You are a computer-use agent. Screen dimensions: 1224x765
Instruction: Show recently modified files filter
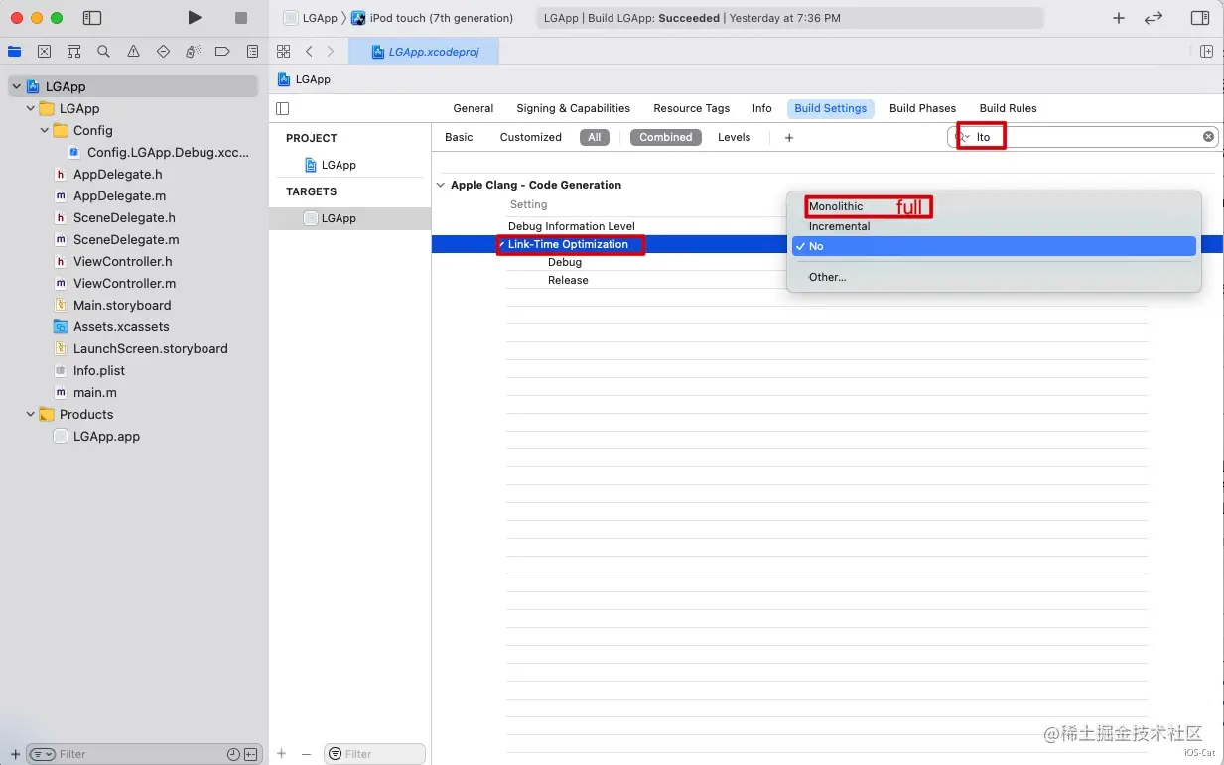coord(233,754)
